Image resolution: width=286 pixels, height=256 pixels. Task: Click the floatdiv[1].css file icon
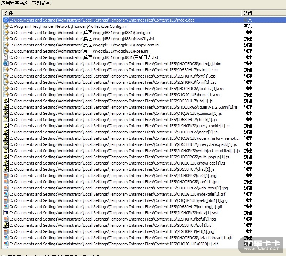(x=6, y=88)
